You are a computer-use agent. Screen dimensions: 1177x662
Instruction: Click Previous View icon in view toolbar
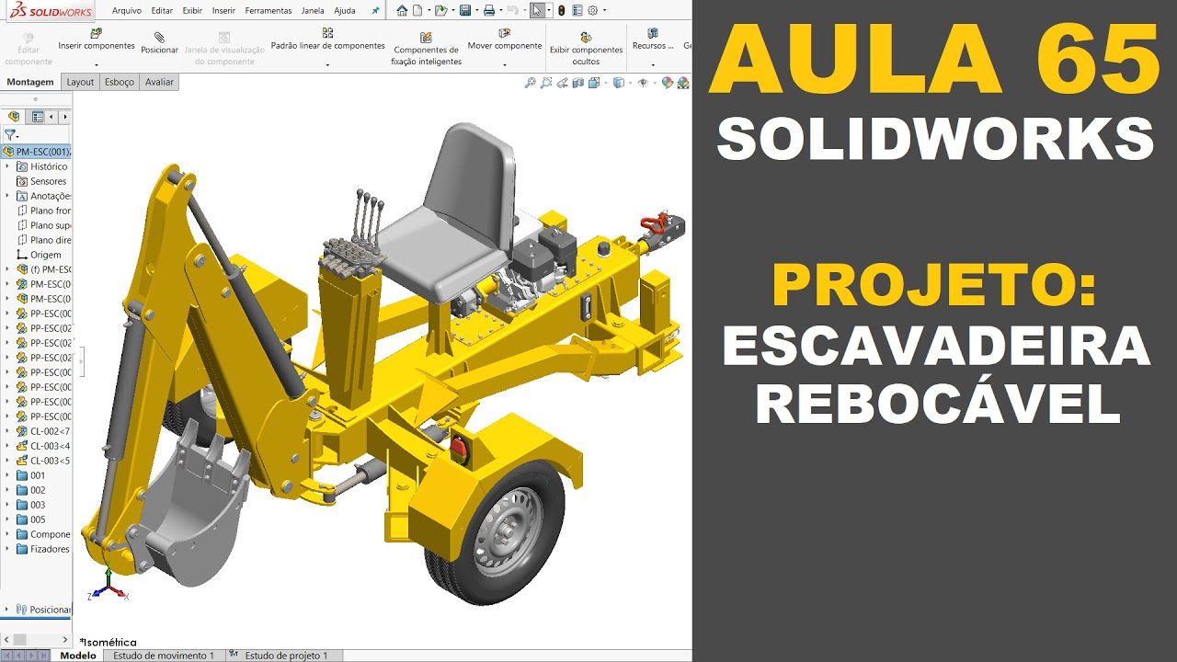(562, 83)
